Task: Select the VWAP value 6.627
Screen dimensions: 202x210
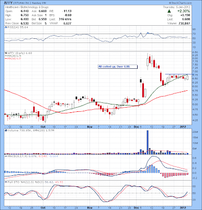Action: point(68,23)
